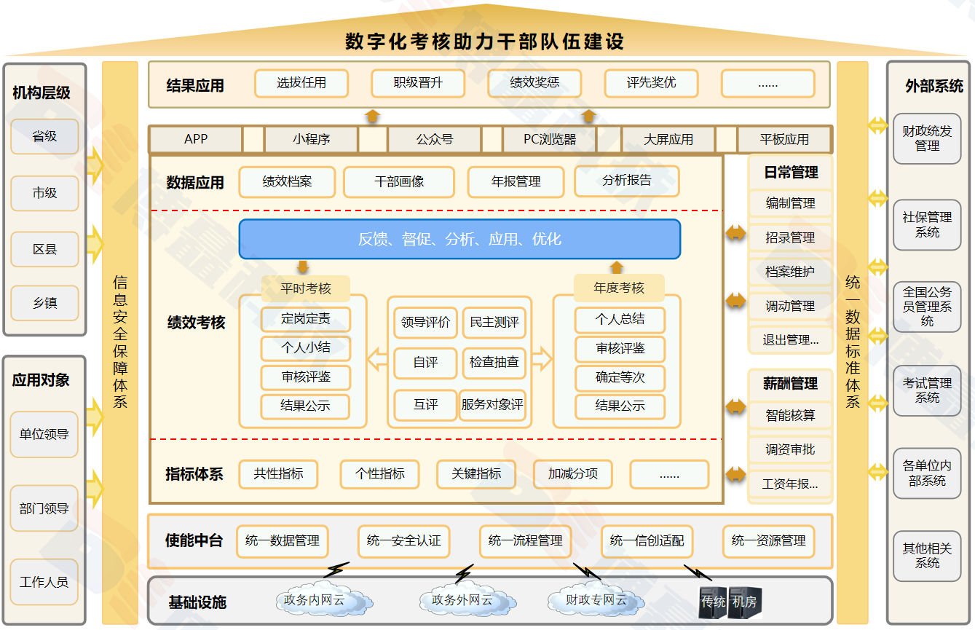Click the hollow right arrow beside 检查抽查
Viewport: 975px width, 630px height.
[x=542, y=358]
